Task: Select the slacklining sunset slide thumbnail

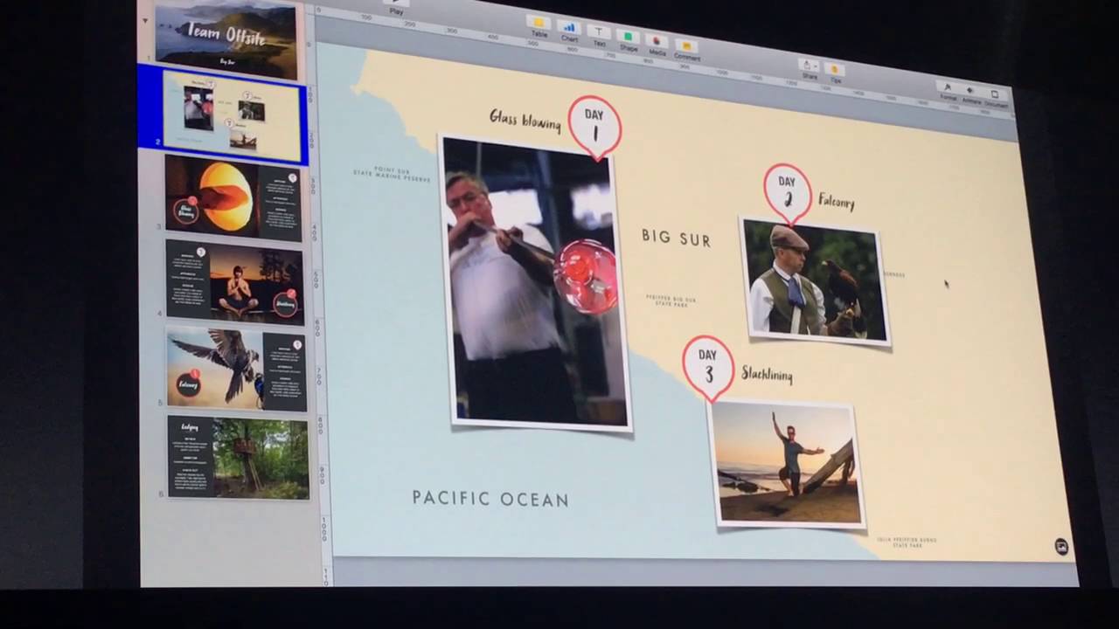Action: coord(235,280)
